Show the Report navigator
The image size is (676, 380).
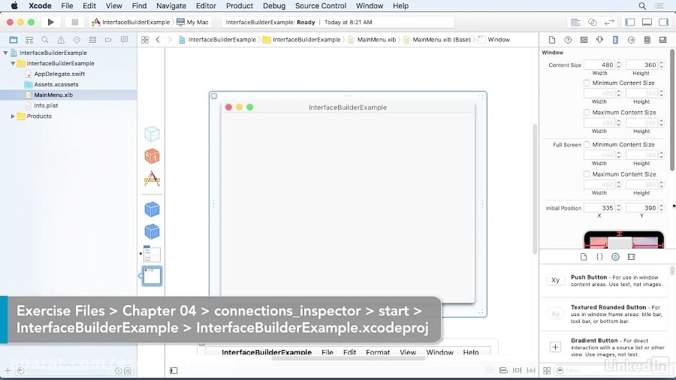(124, 40)
